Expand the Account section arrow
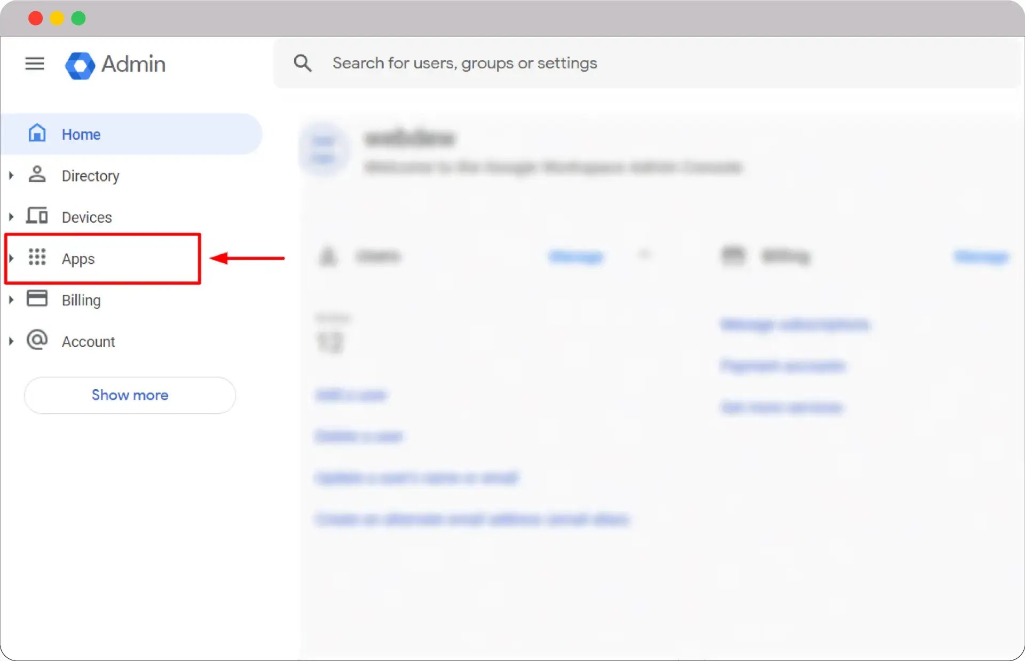This screenshot has width=1025, height=661. pyautogui.click(x=11, y=341)
